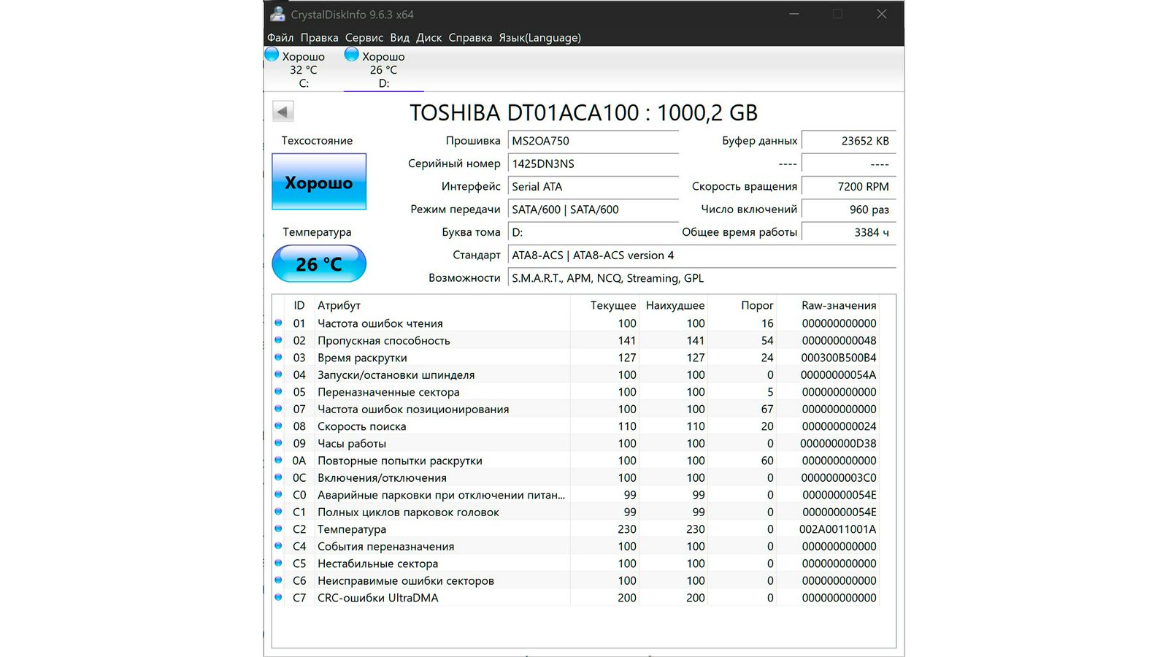Click the Serial number field 1425DN3NS
The height and width of the screenshot is (657, 1168).
(x=592, y=164)
